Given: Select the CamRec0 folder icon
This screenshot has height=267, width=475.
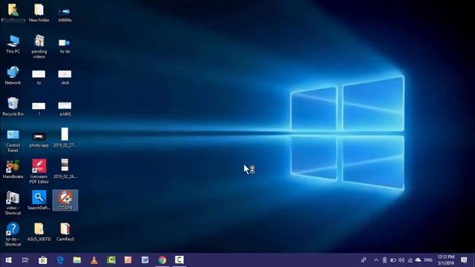Looking at the screenshot, I should (x=65, y=232).
